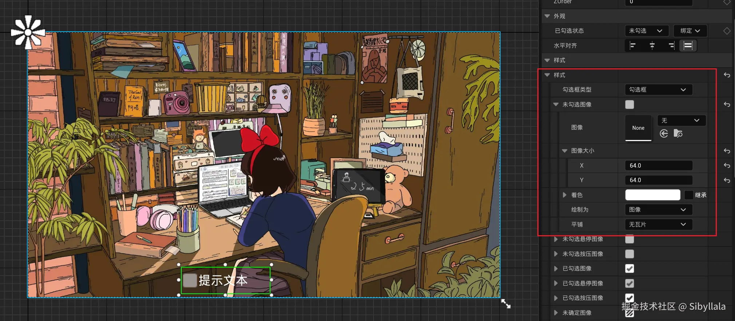Set horizontal alignment to left
This screenshot has height=321, width=735.
(633, 45)
